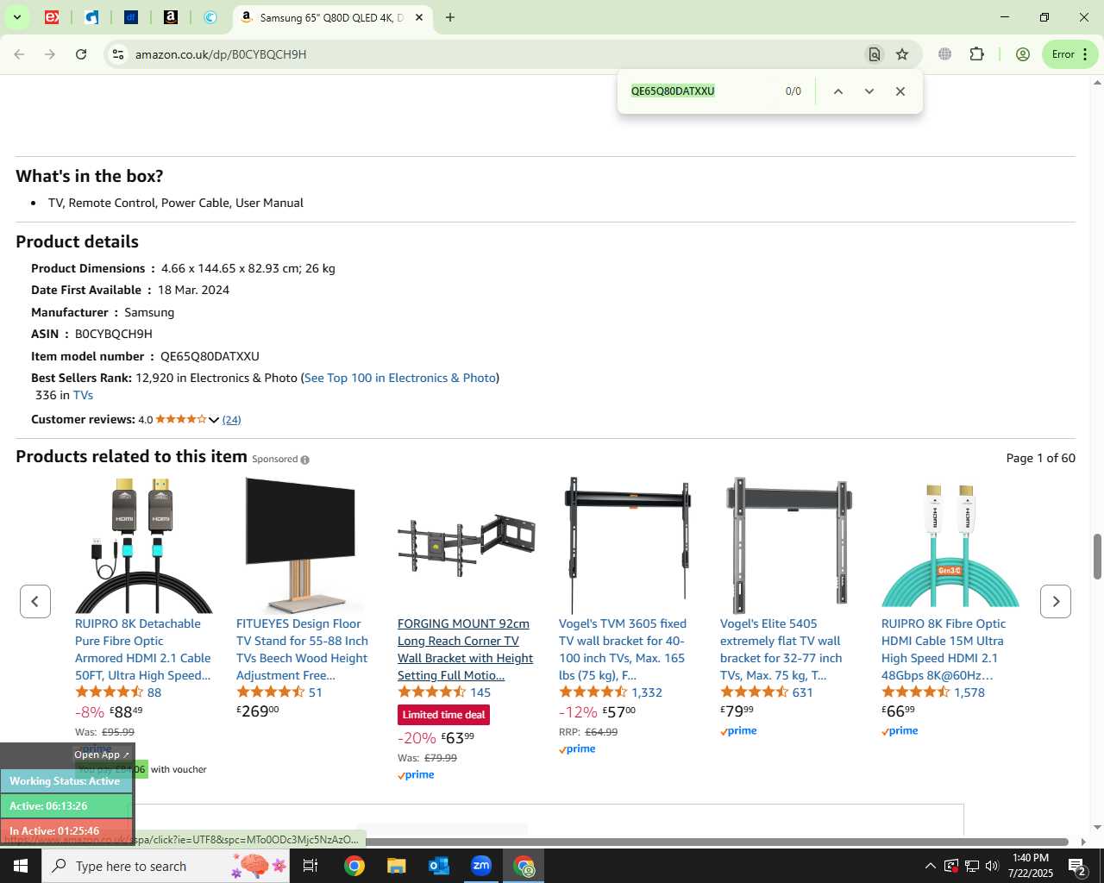Show hidden system tray icons
The width and height of the screenshot is (1104, 883).
click(930, 866)
